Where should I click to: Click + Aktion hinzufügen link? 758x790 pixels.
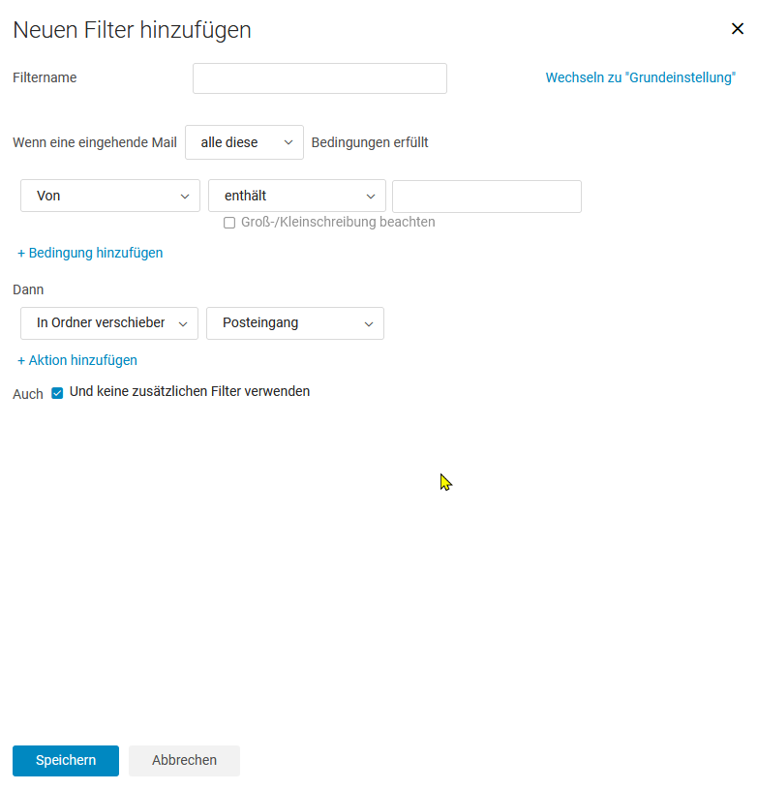(77, 360)
